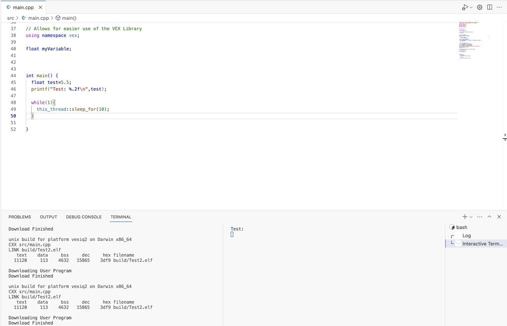This screenshot has width=507, height=326.
Task: Select the TERMINAL tab
Action: click(121, 217)
